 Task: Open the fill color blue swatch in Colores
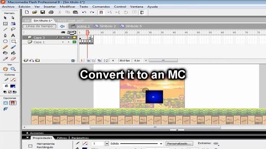13,86
